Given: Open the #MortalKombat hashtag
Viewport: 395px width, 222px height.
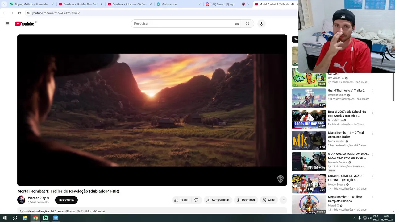Looking at the screenshot, I should click(x=95, y=212).
